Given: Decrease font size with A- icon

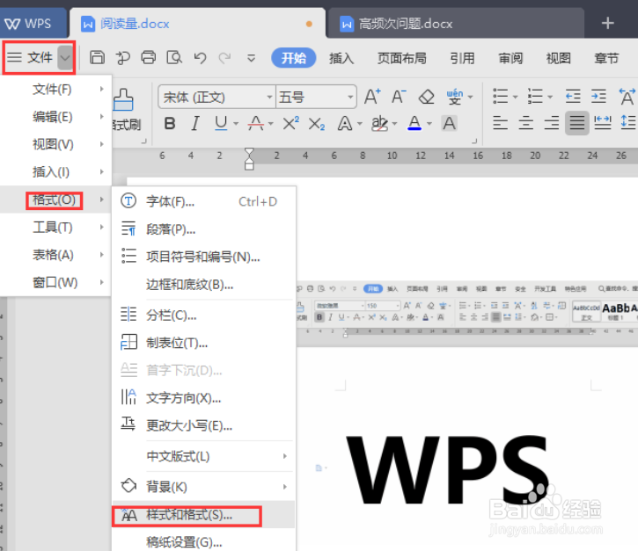Looking at the screenshot, I should pos(399,97).
